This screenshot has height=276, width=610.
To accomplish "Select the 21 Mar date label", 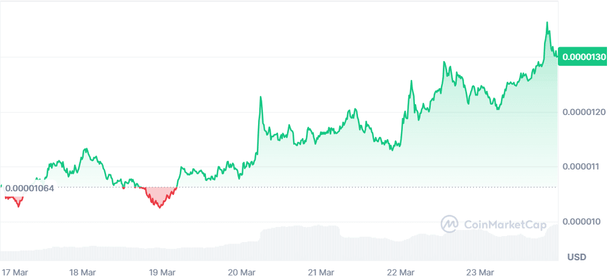I will (321, 272).
